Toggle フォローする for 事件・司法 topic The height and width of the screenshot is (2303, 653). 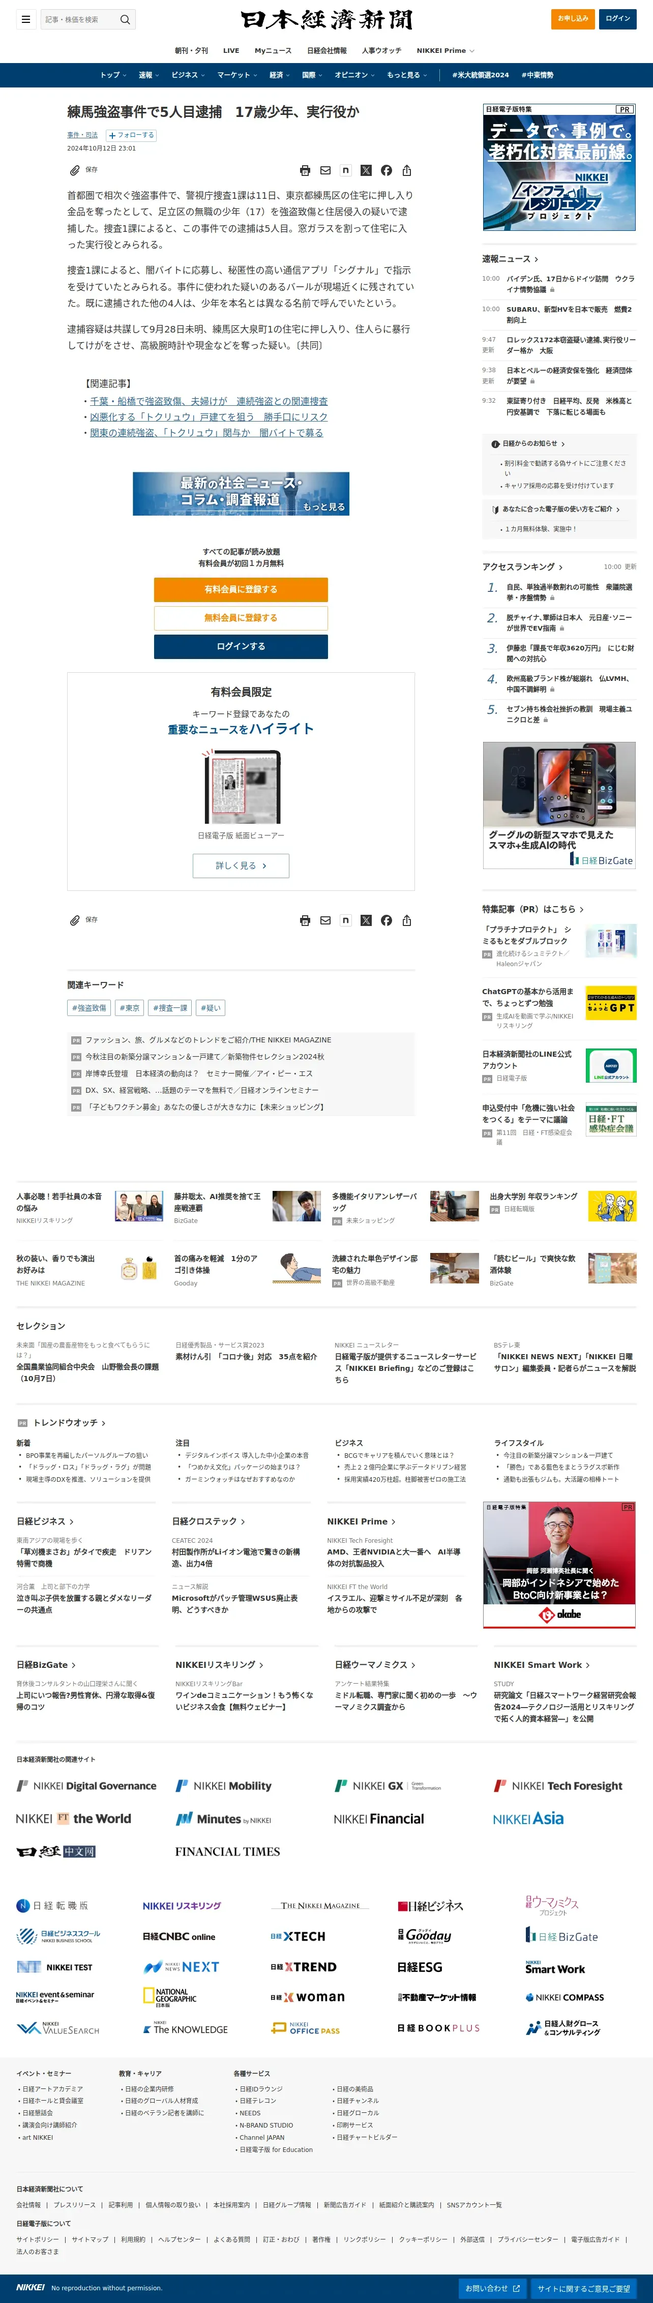(x=132, y=135)
